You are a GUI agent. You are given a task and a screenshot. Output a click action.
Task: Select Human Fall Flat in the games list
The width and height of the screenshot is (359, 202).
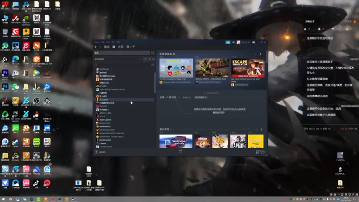(112, 89)
